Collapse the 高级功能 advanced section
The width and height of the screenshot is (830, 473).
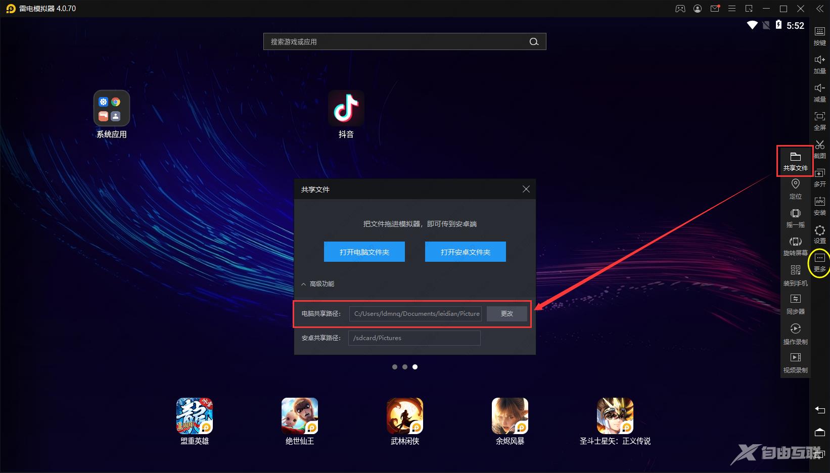(x=318, y=284)
